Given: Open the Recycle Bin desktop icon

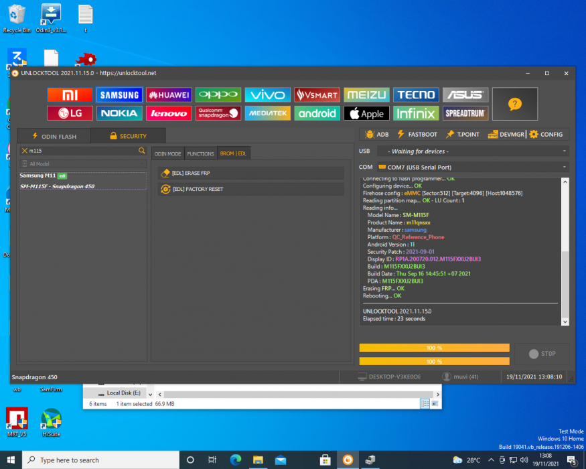Looking at the screenshot, I should click(17, 19).
